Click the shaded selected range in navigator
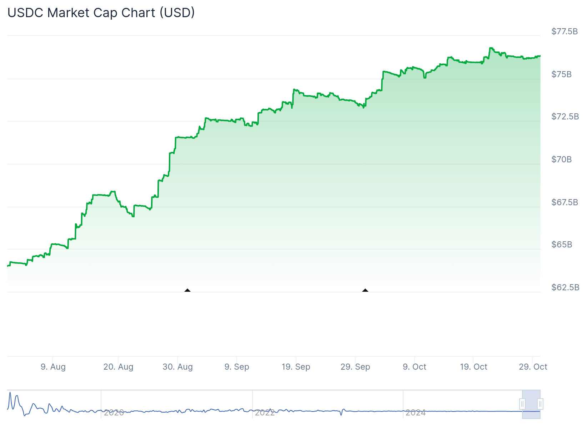 point(531,404)
